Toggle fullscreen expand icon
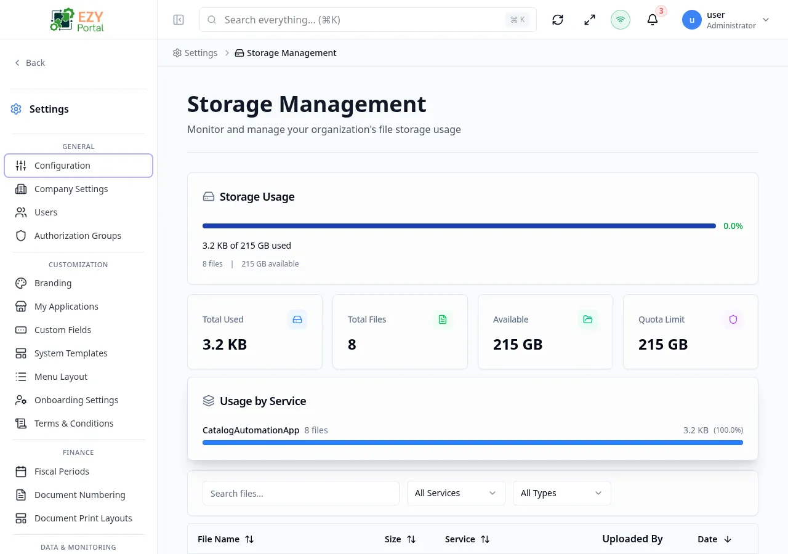The image size is (788, 554). [590, 20]
